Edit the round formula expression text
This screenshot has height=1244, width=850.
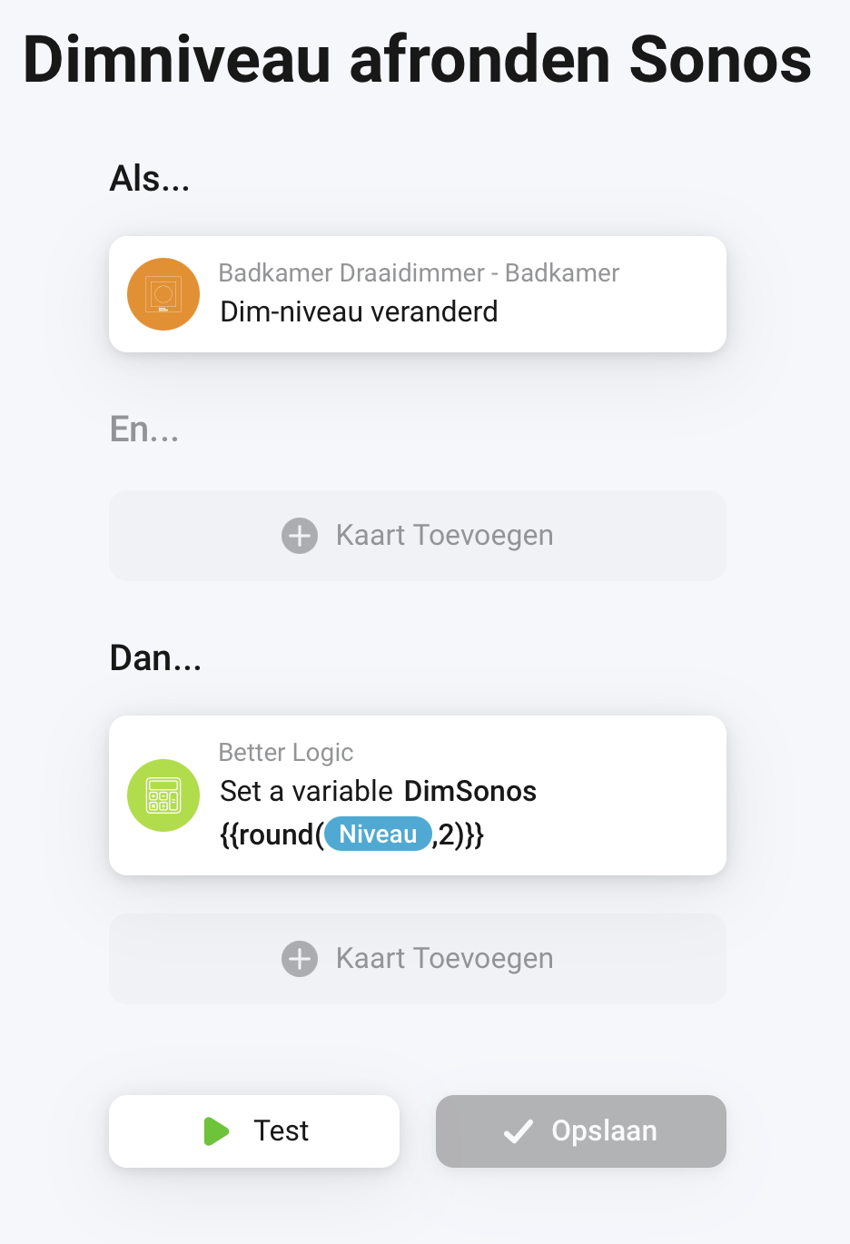click(x=352, y=834)
